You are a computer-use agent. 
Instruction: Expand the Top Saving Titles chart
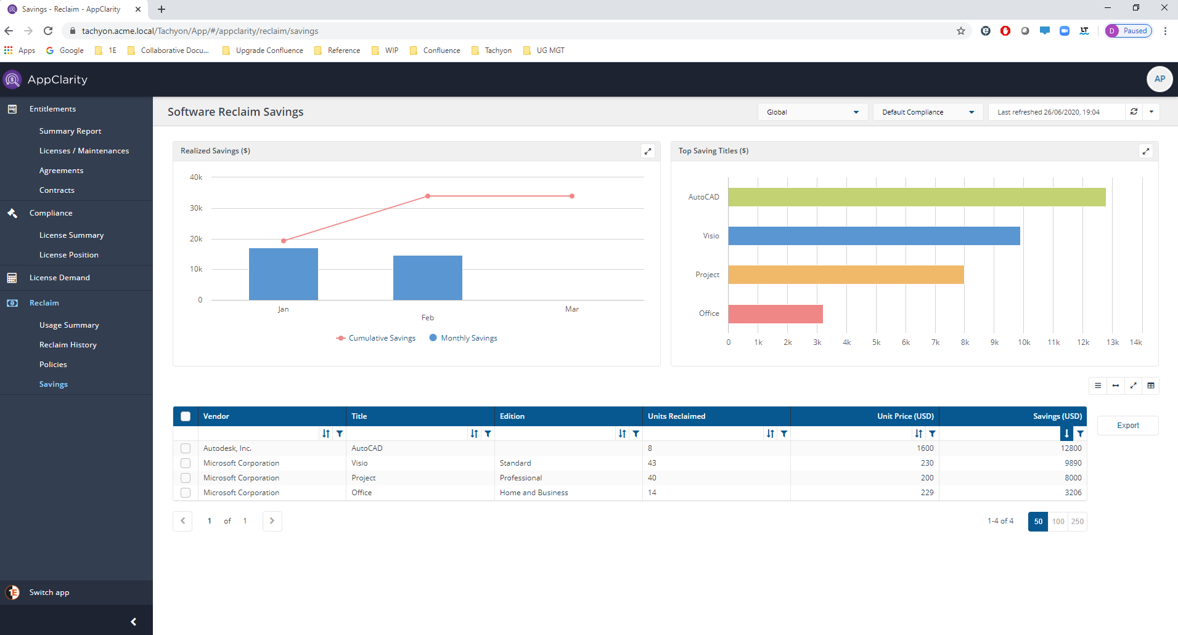[1146, 151]
